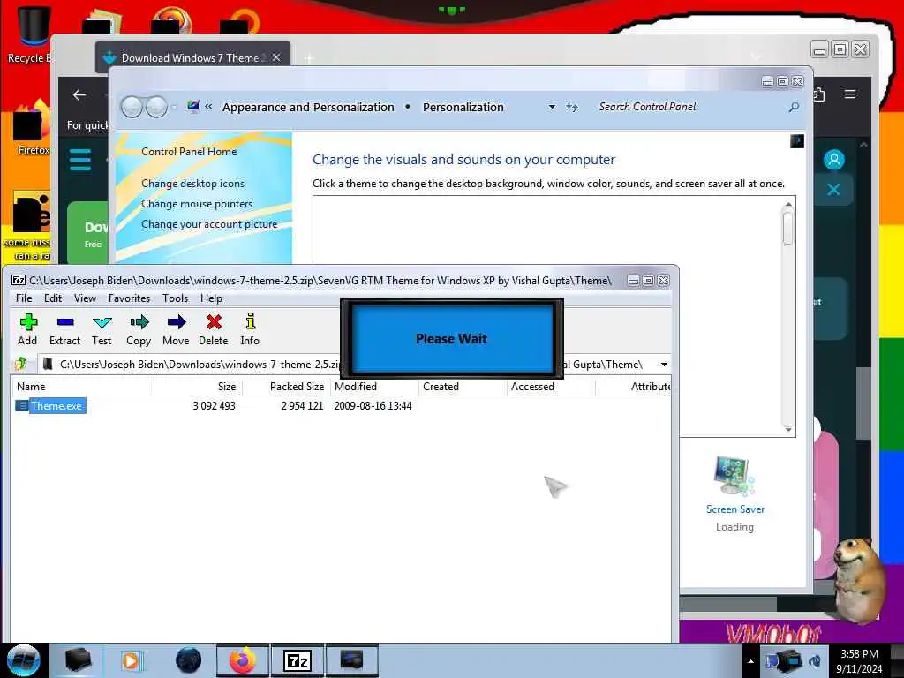Open the Screen Saver settings

click(x=734, y=486)
